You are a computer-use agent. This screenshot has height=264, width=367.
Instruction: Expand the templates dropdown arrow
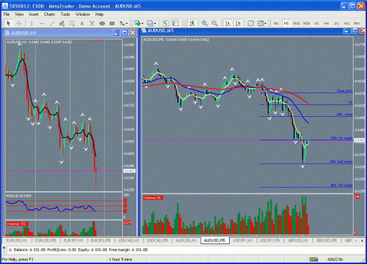pos(265,23)
